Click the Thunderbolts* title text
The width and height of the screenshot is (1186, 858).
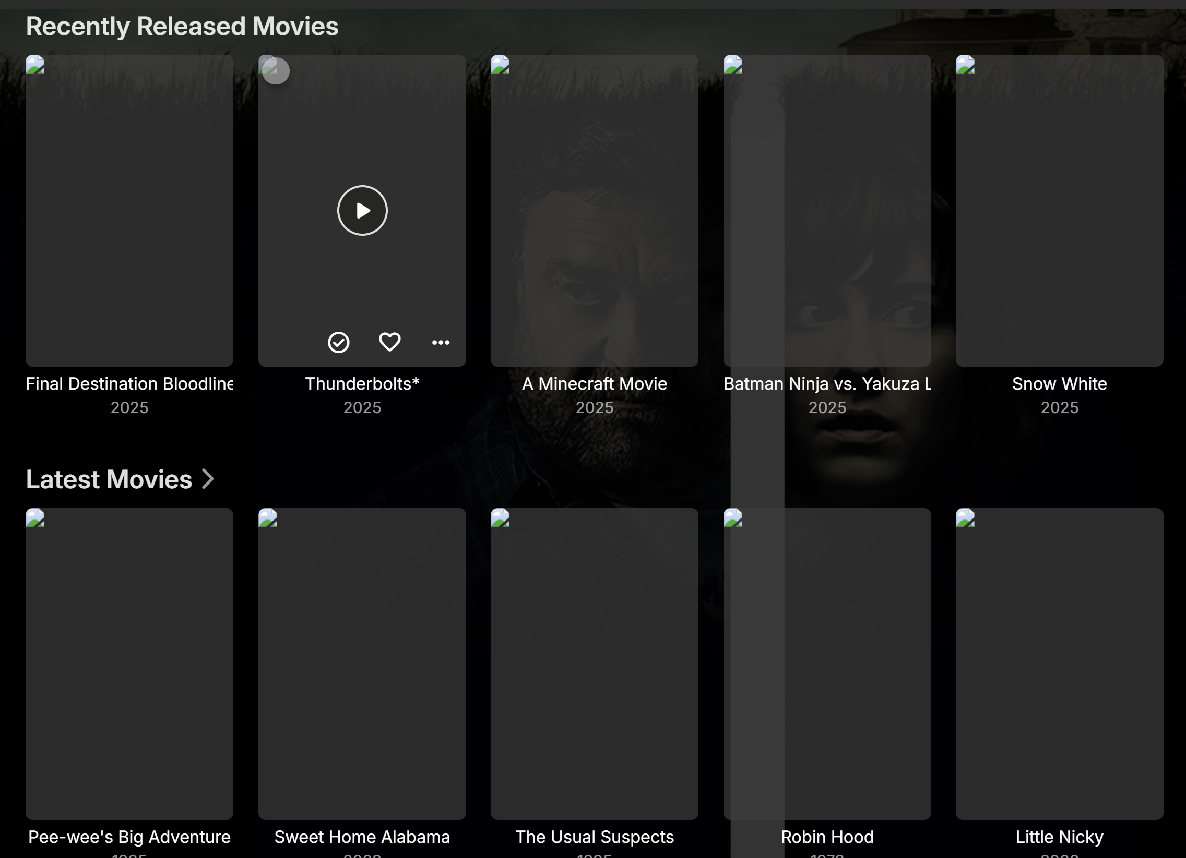(x=362, y=384)
